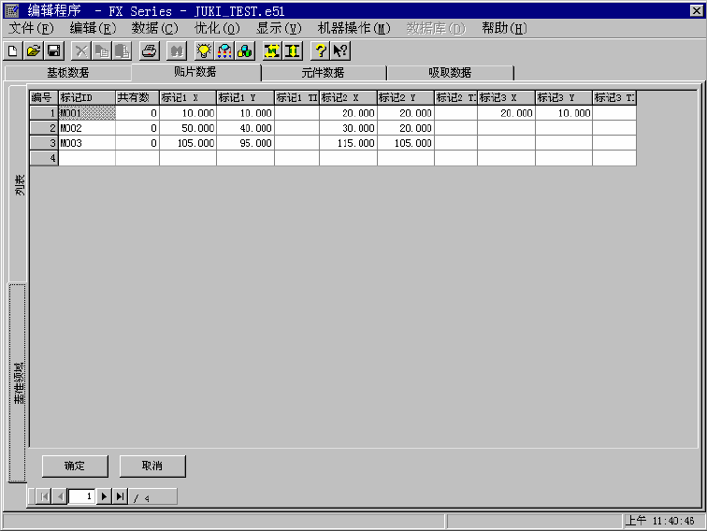
Task: Select the 40.000 标记1 Y cell
Action: click(x=246, y=128)
